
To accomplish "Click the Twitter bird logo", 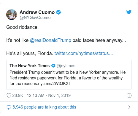I will pos(129,12).
